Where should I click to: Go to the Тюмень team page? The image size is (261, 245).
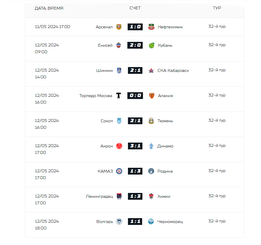pyautogui.click(x=165, y=121)
